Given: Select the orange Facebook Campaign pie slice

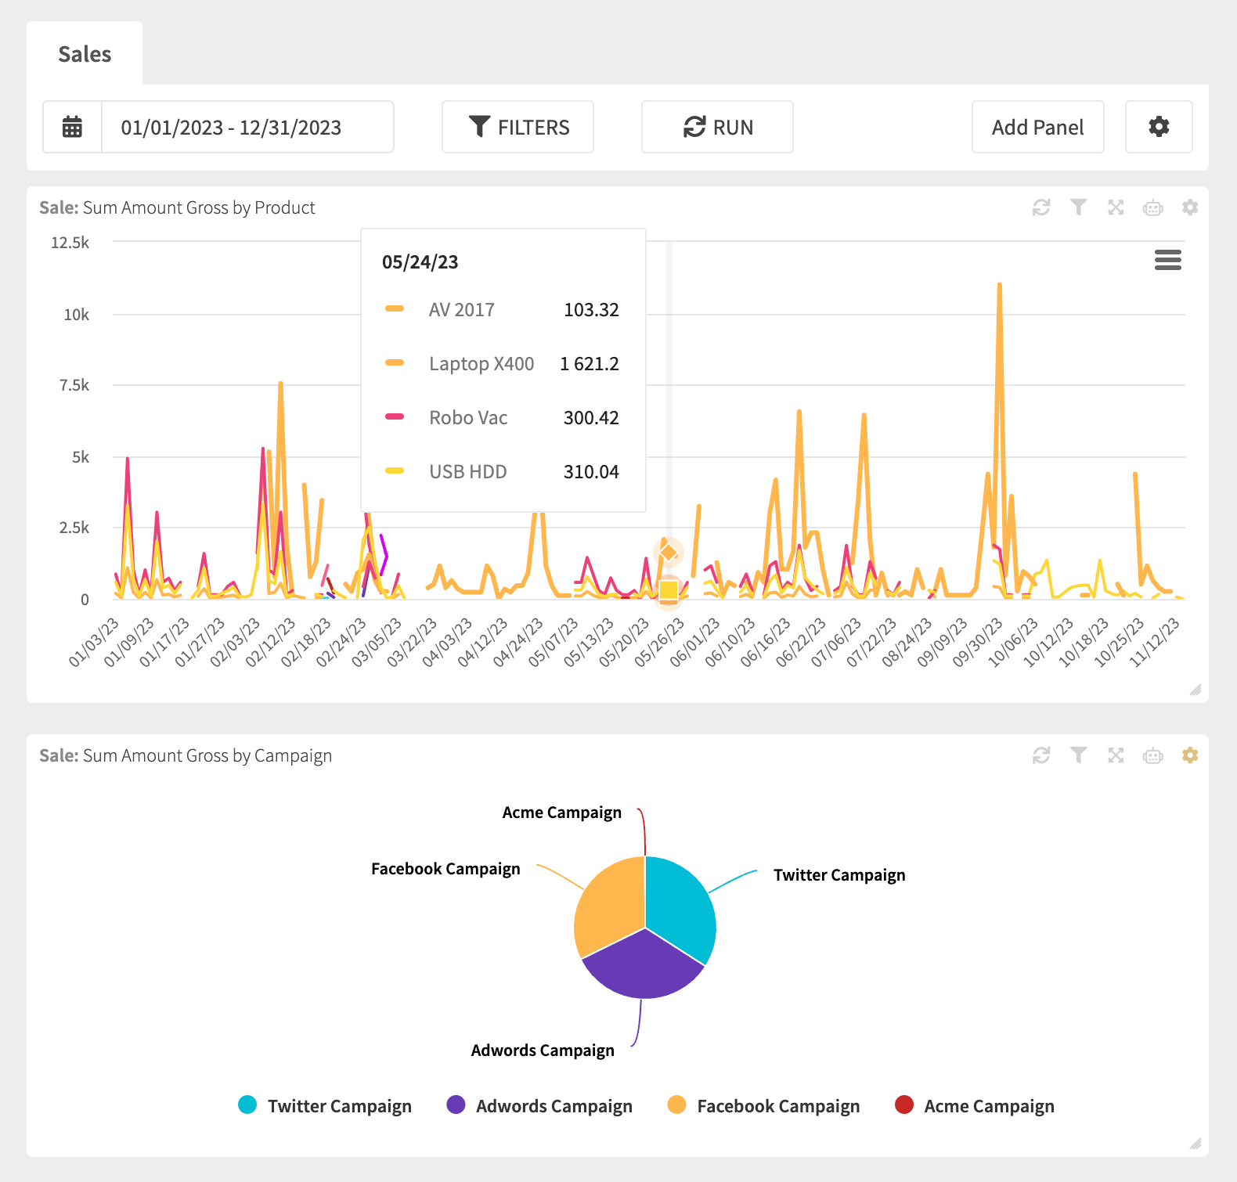Looking at the screenshot, I should 611,904.
